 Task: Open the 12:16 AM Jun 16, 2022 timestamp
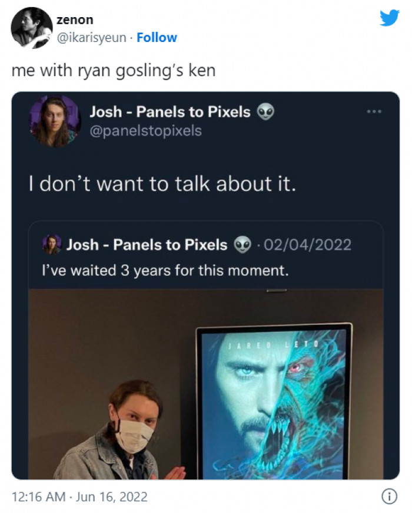point(79,497)
